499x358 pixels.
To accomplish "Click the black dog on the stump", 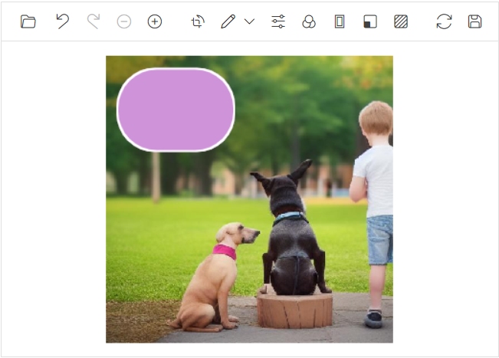I will (290, 238).
